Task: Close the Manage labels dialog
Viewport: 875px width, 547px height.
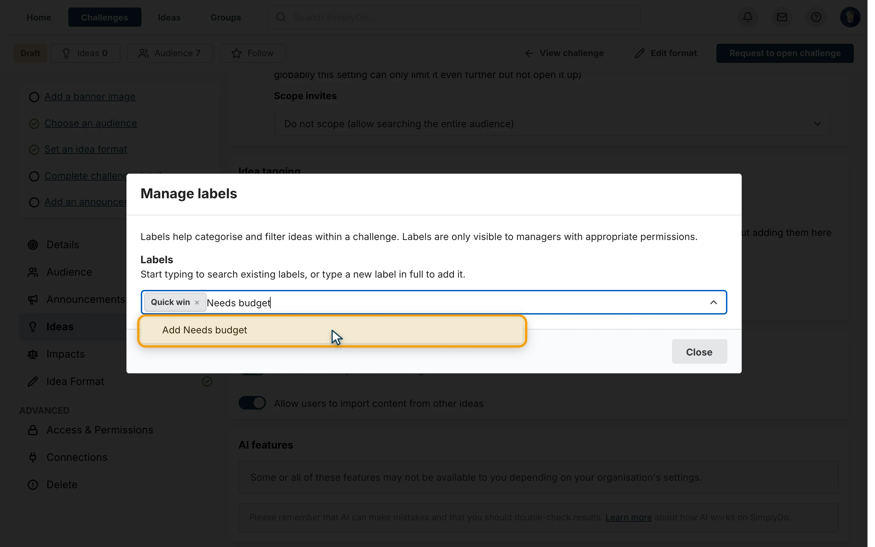Action: click(x=699, y=352)
